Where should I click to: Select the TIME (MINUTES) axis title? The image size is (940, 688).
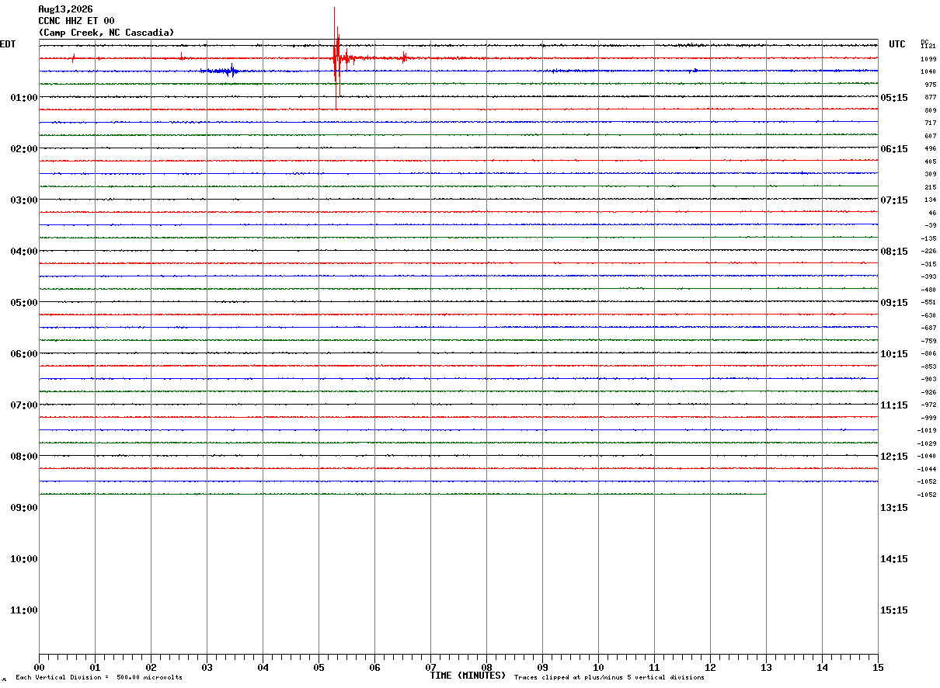[x=468, y=676]
